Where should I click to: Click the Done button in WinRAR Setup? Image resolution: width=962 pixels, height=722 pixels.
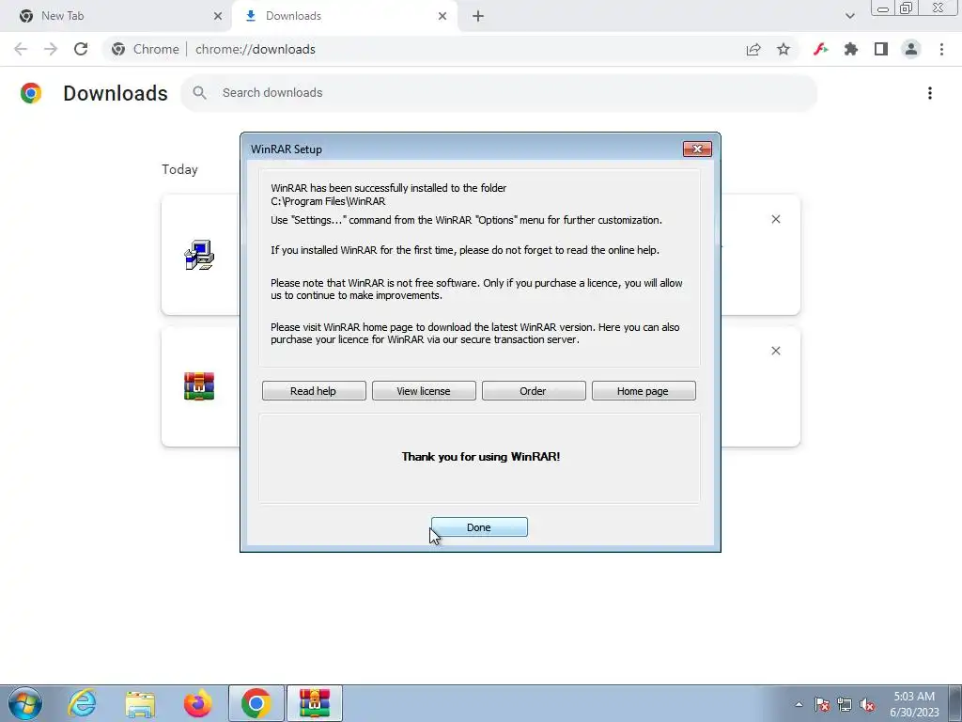click(479, 526)
